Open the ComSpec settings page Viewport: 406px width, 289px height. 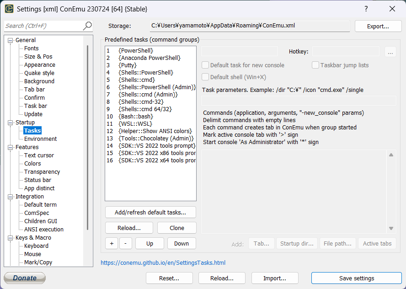point(37,213)
